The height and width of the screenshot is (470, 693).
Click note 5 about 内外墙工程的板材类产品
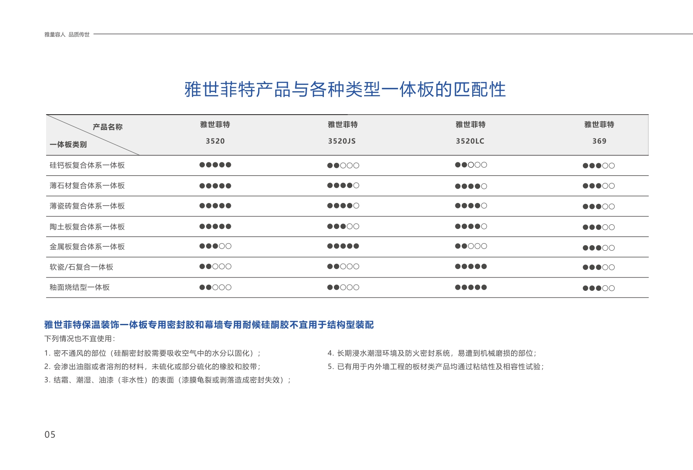pos(436,367)
